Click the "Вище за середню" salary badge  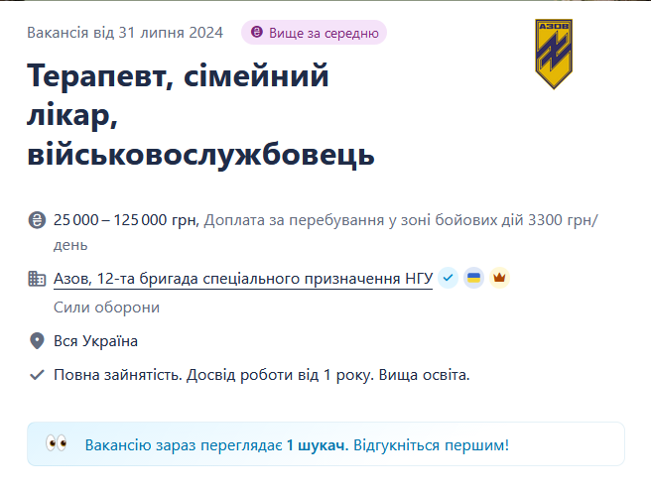(314, 33)
